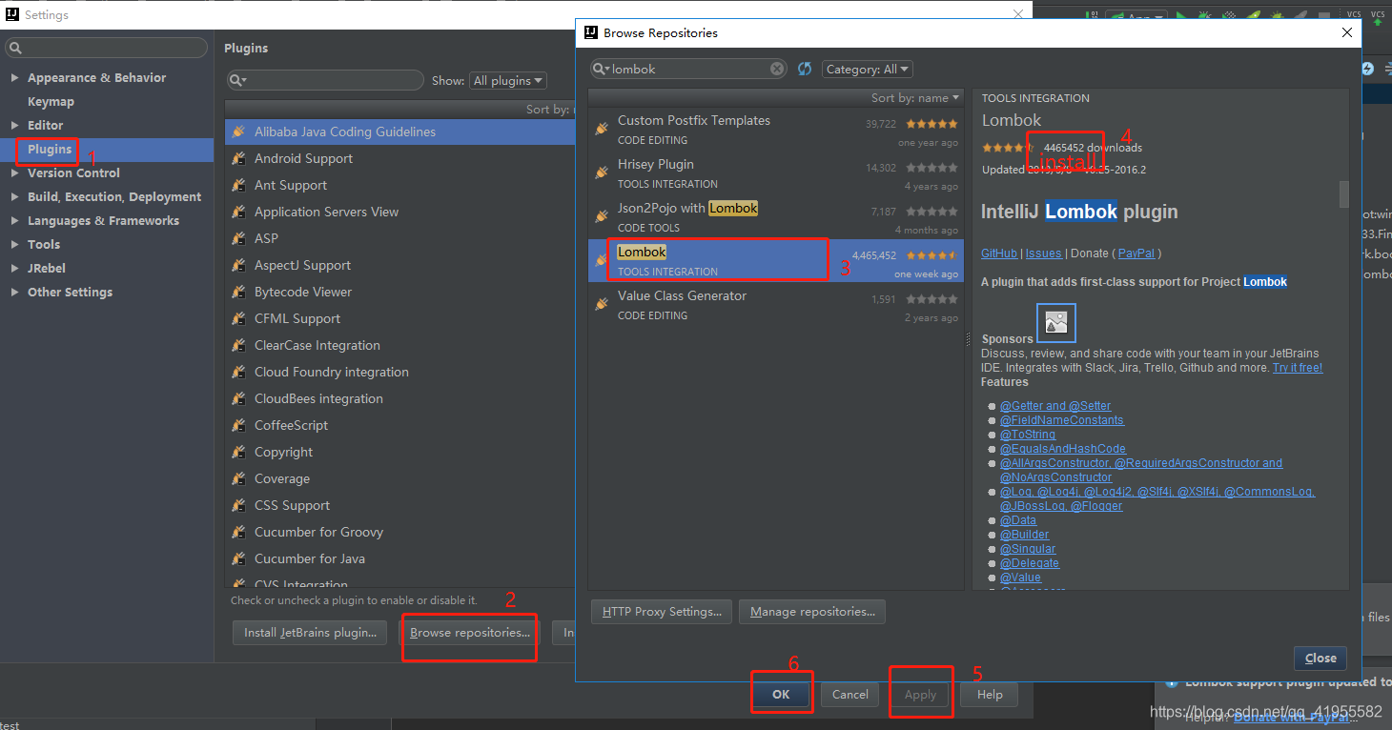Image resolution: width=1392 pixels, height=730 pixels.
Task: Select Plugins in settings tree
Action: 50,150
